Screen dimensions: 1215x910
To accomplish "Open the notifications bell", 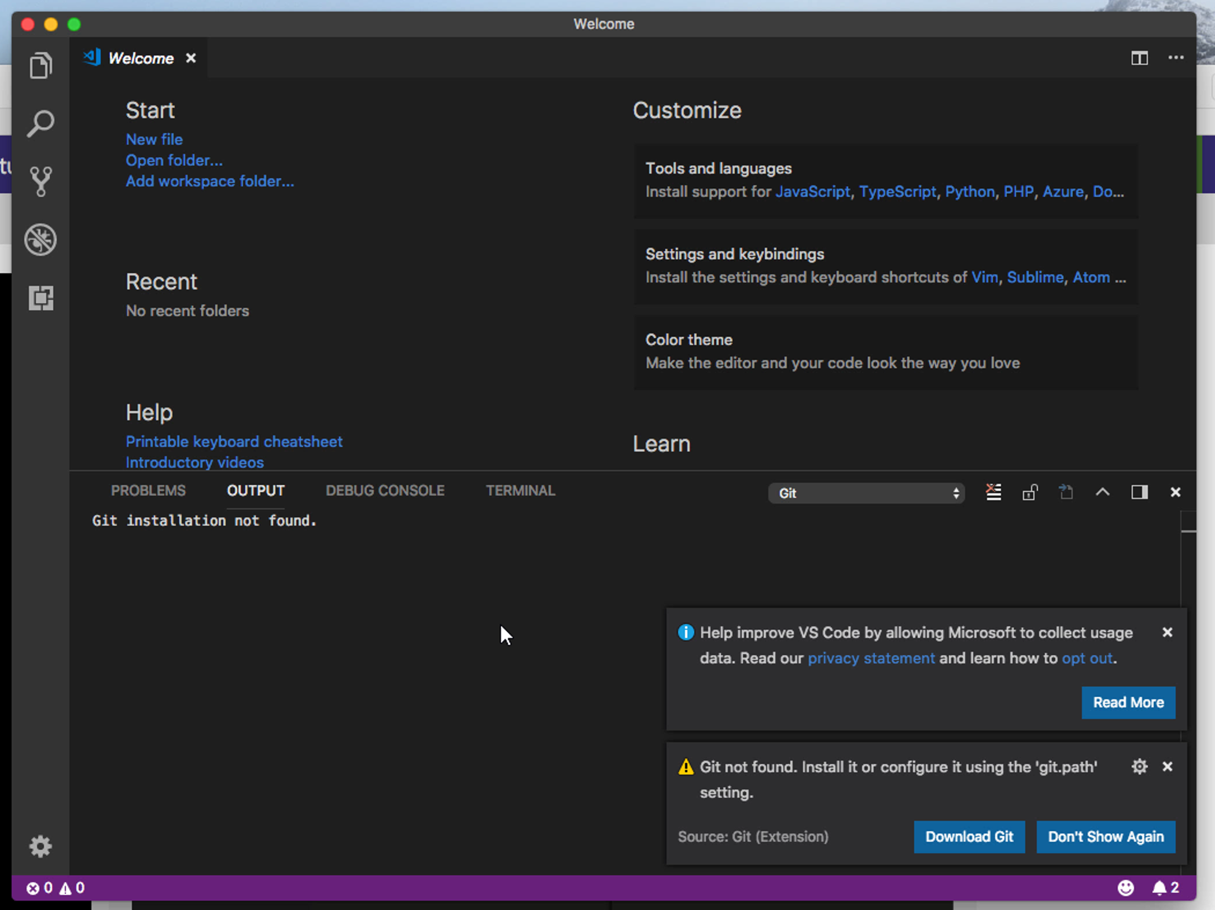I will pos(1165,887).
